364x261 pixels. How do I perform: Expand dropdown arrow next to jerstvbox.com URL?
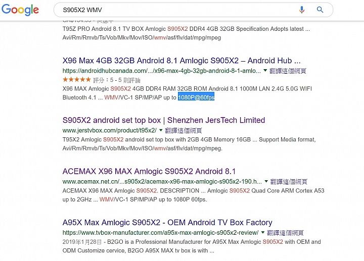pyautogui.click(x=161, y=130)
